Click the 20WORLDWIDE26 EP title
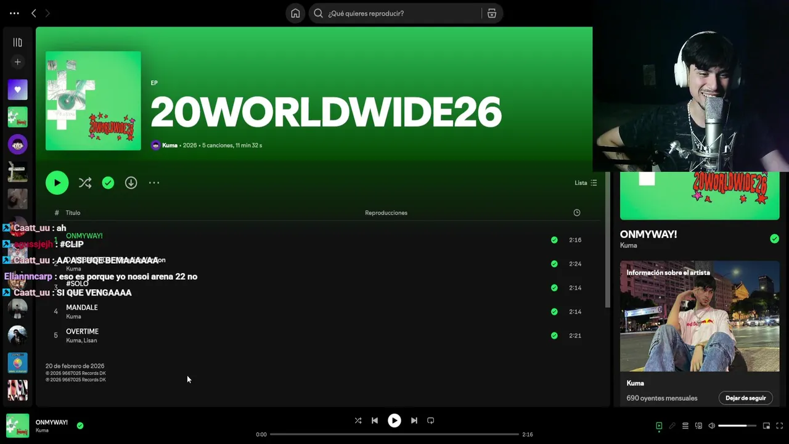 tap(326, 113)
